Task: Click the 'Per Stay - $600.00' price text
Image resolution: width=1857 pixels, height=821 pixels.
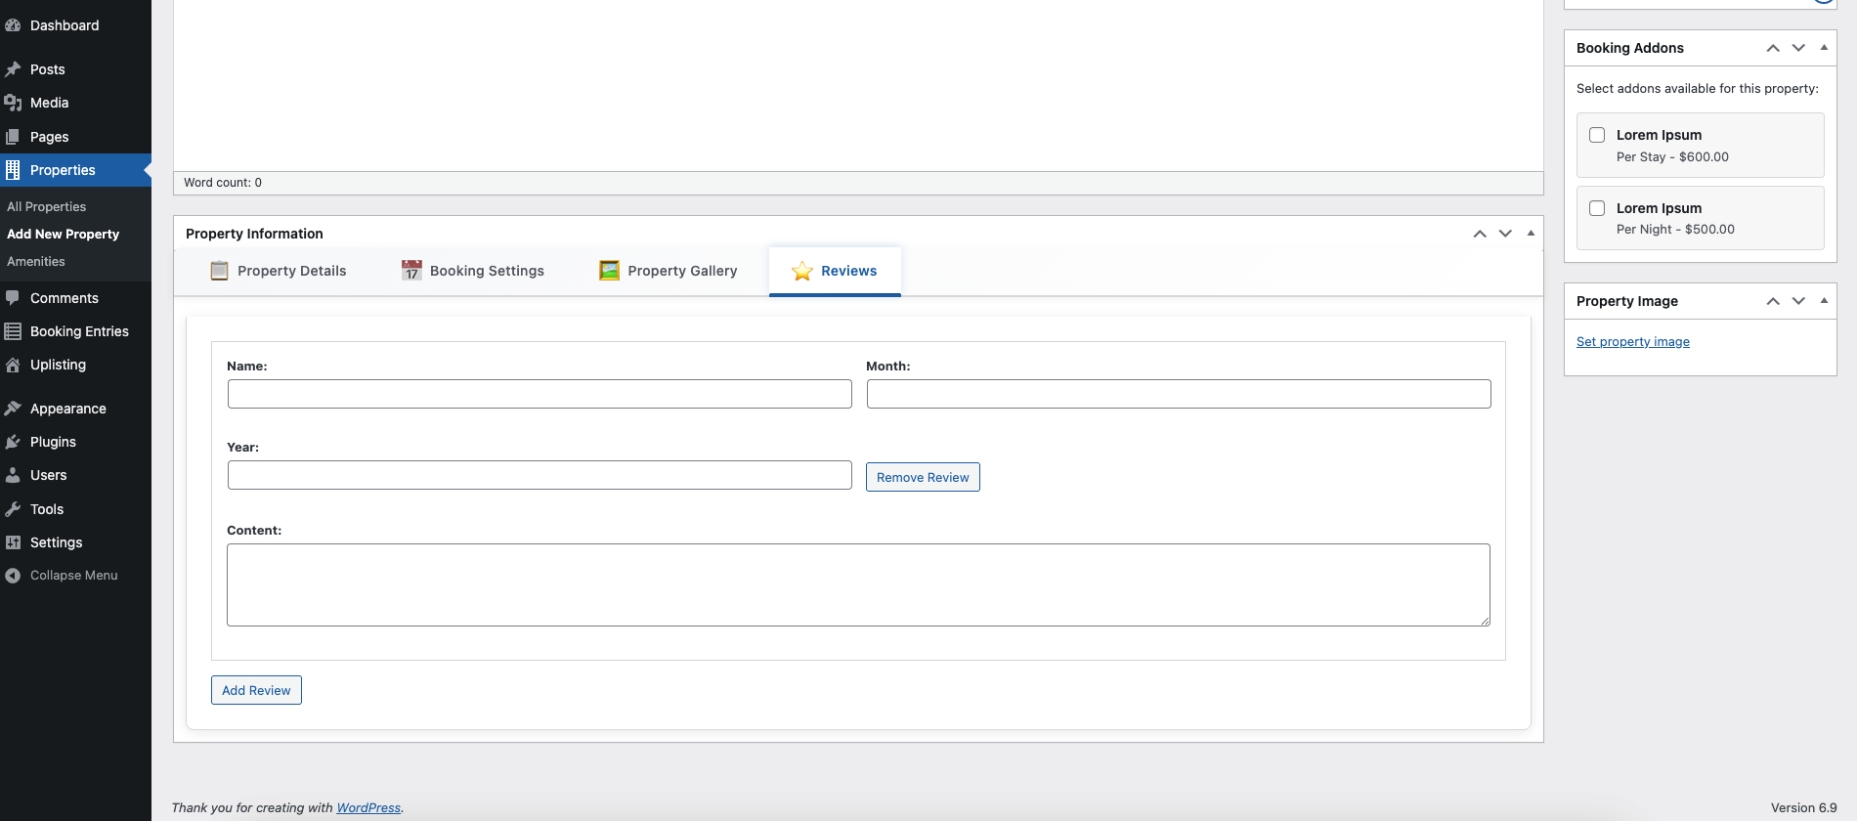Action: 1672,156
